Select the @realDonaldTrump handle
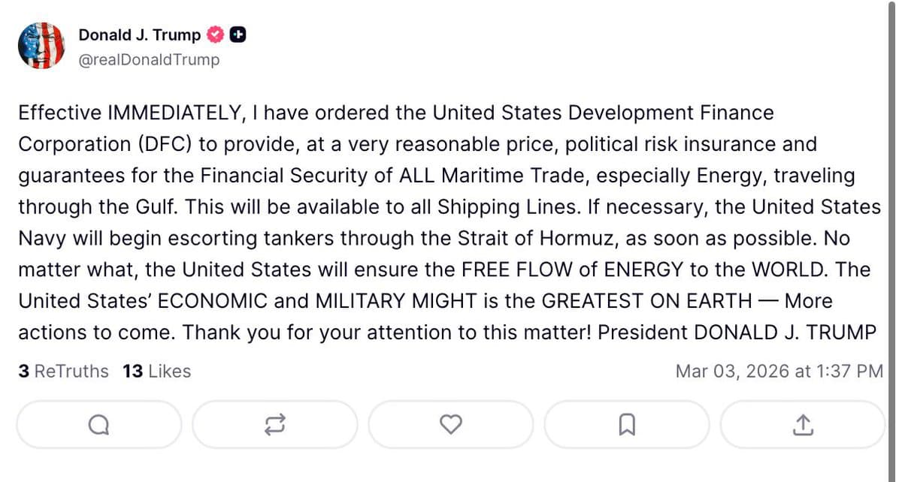Image resolution: width=902 pixels, height=482 pixels. coord(148,59)
